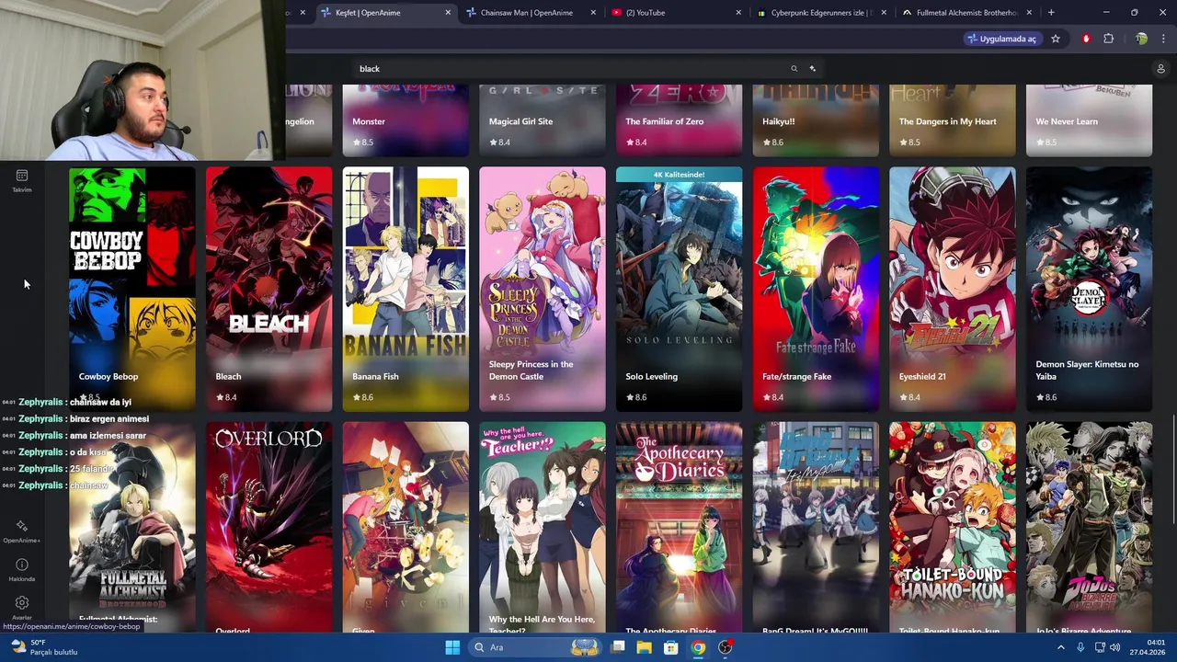Click the microphone tray icon

(1080, 647)
